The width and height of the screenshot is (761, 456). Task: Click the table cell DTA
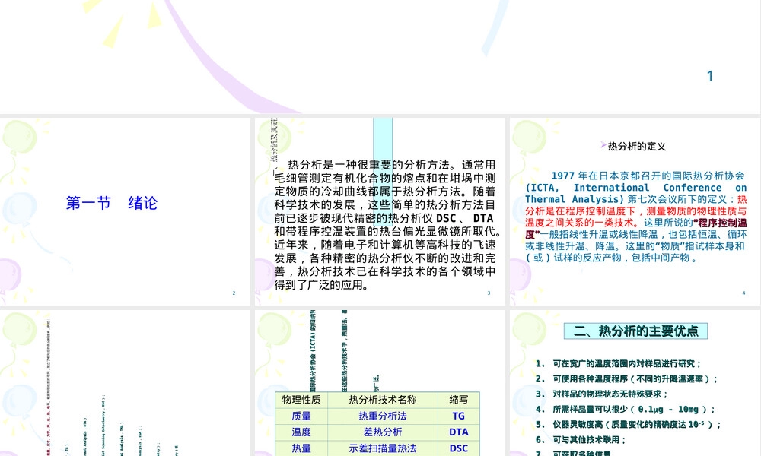(x=458, y=432)
